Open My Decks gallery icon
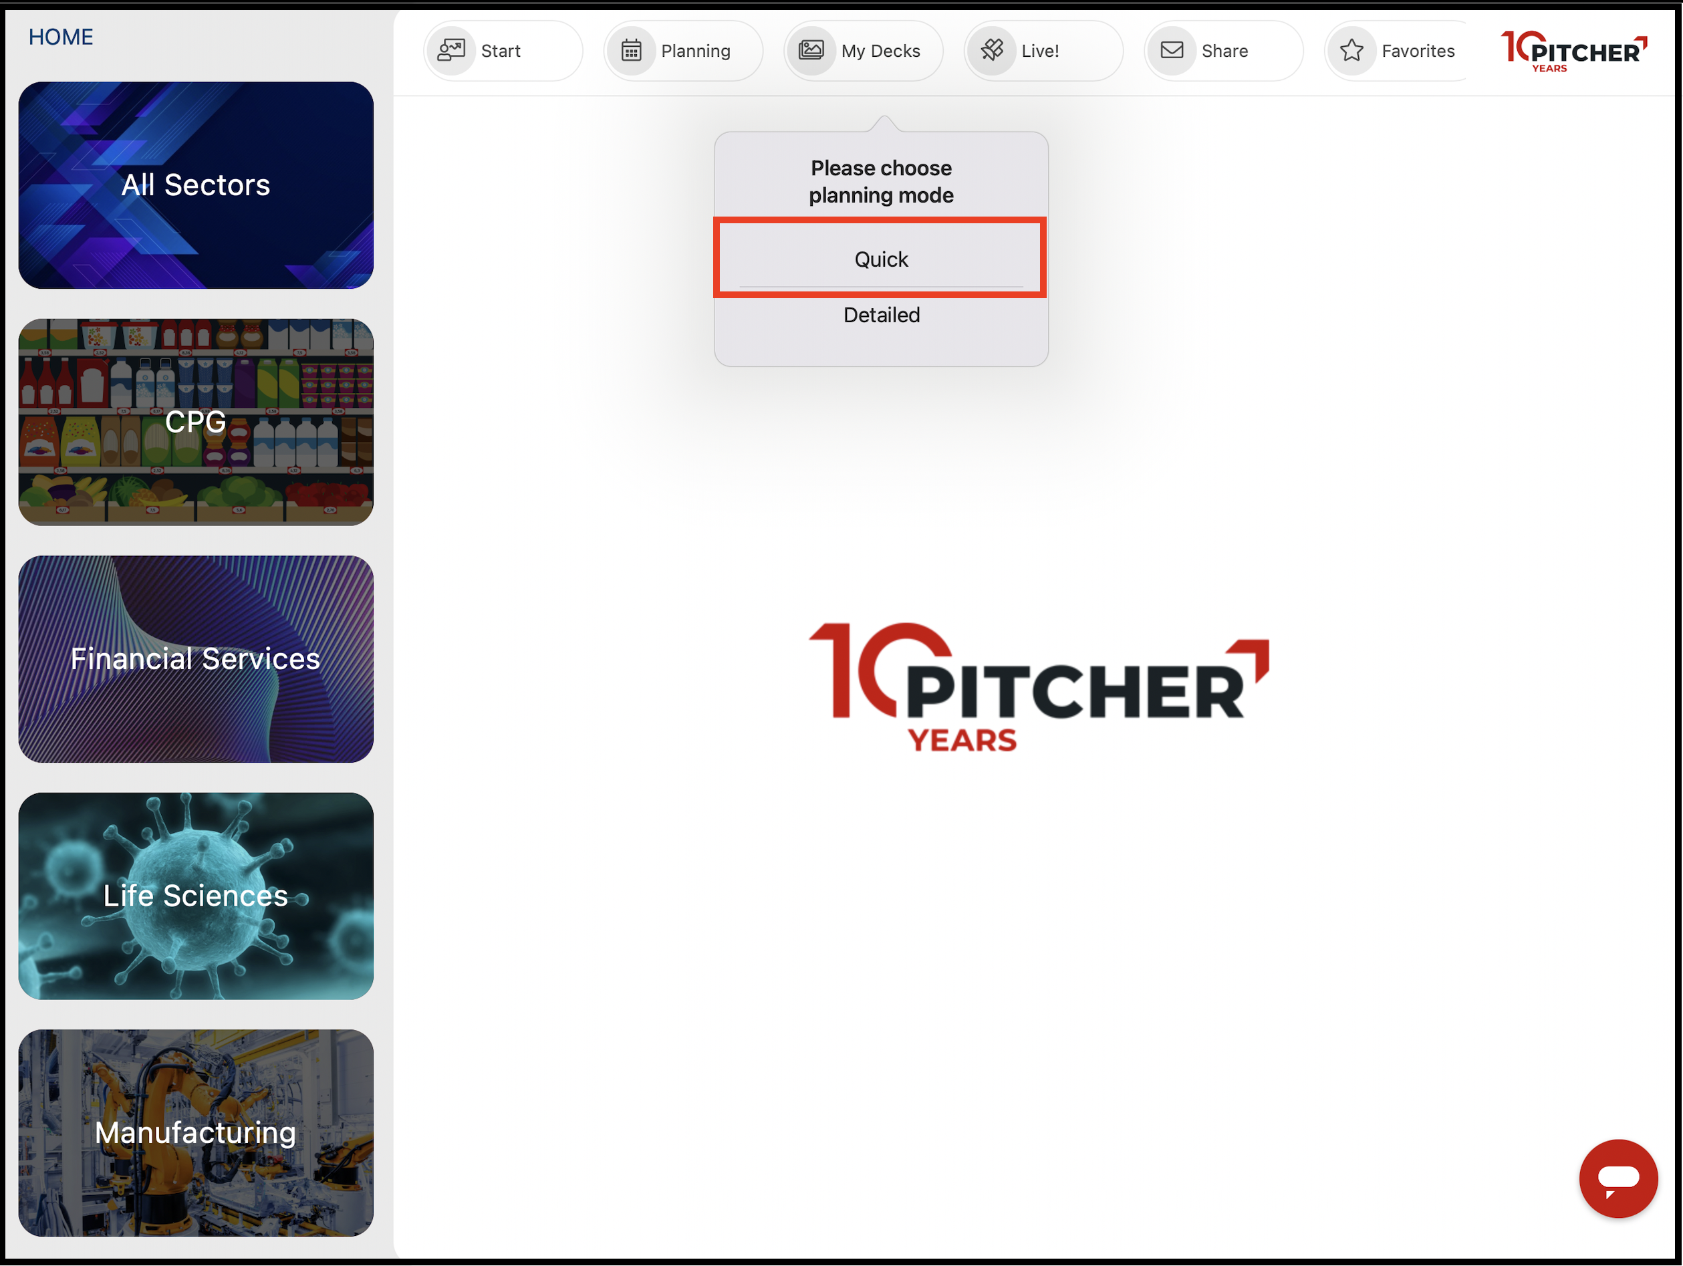1683x1266 pixels. tap(811, 50)
